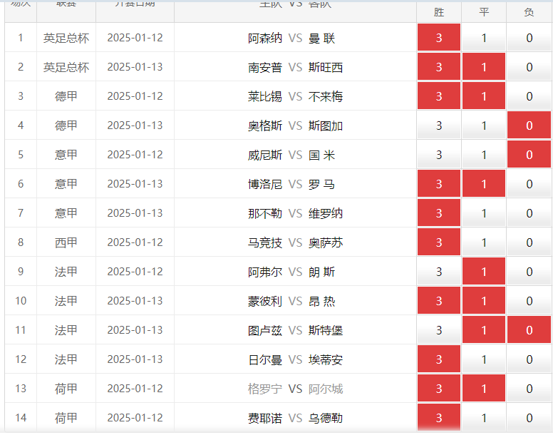Toggle win (3) for 阿弗尔 VS 朗斯
The image size is (553, 435).
439,272
